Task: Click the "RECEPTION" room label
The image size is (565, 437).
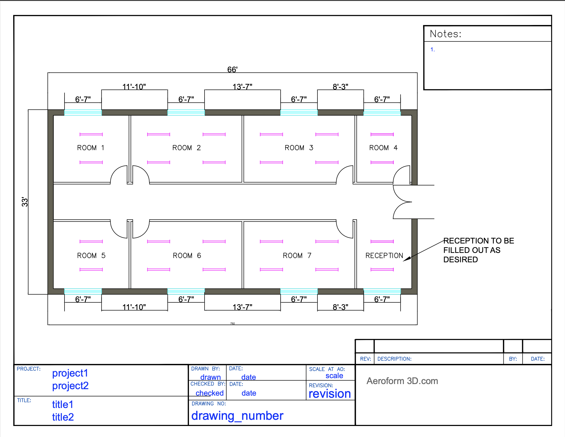Action: point(384,256)
